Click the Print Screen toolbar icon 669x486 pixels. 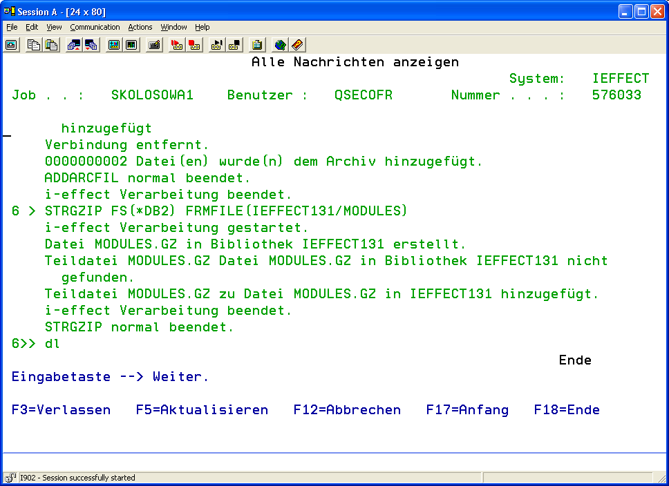coord(11,45)
